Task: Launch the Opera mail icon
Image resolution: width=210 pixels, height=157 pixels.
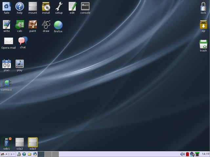Action: click(9, 41)
